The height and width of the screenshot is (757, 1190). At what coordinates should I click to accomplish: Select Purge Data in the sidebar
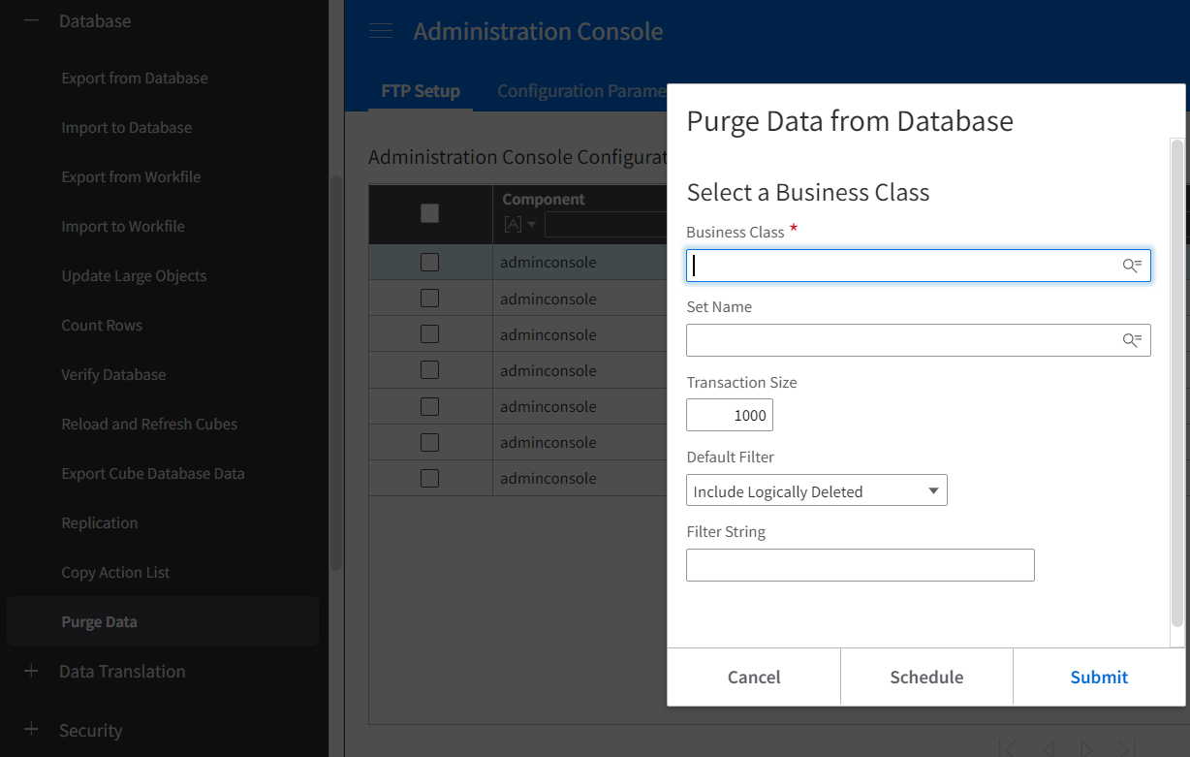[x=99, y=621]
